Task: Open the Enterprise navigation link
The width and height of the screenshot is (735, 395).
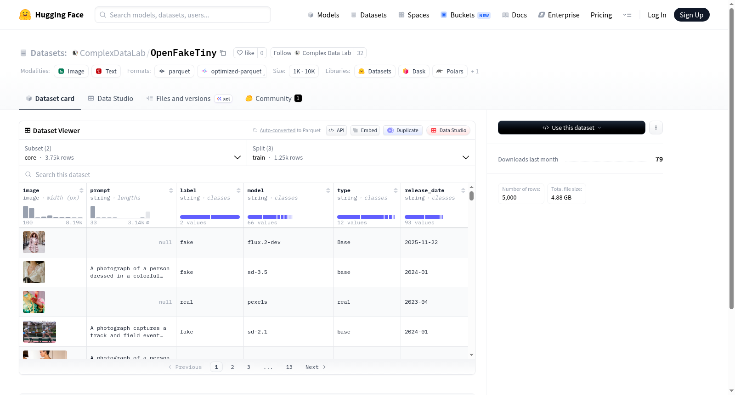Action: click(559, 15)
